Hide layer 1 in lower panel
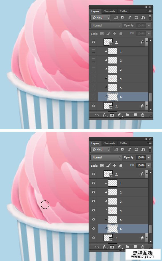Image resolution: width=162 pixels, height=261 pixels. (x=94, y=183)
